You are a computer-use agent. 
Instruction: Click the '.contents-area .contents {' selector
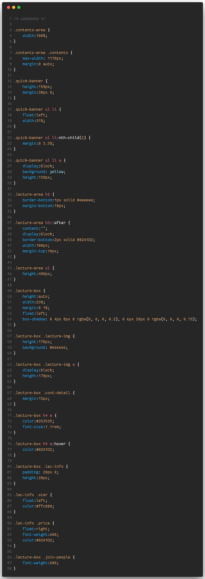coord(43,53)
